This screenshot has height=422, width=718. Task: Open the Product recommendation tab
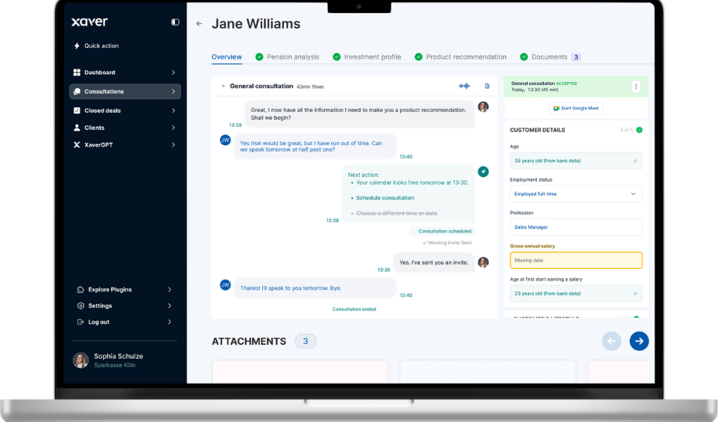[x=460, y=56]
